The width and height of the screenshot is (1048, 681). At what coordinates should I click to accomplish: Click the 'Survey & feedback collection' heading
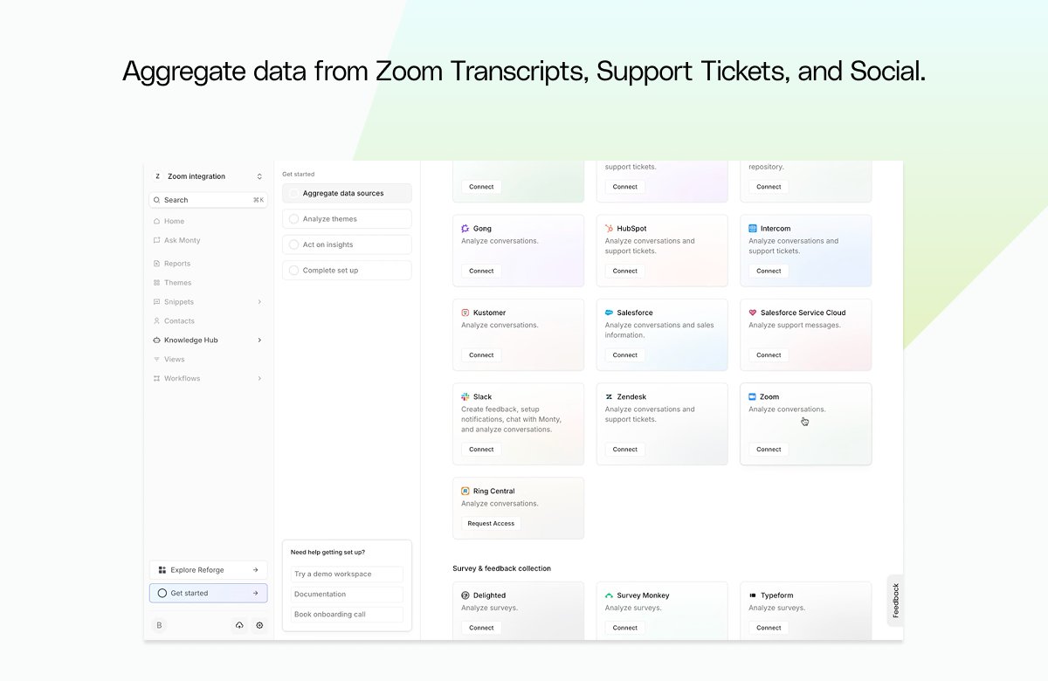(501, 568)
